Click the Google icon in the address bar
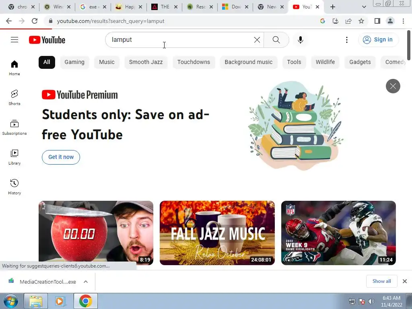 tap(323, 21)
